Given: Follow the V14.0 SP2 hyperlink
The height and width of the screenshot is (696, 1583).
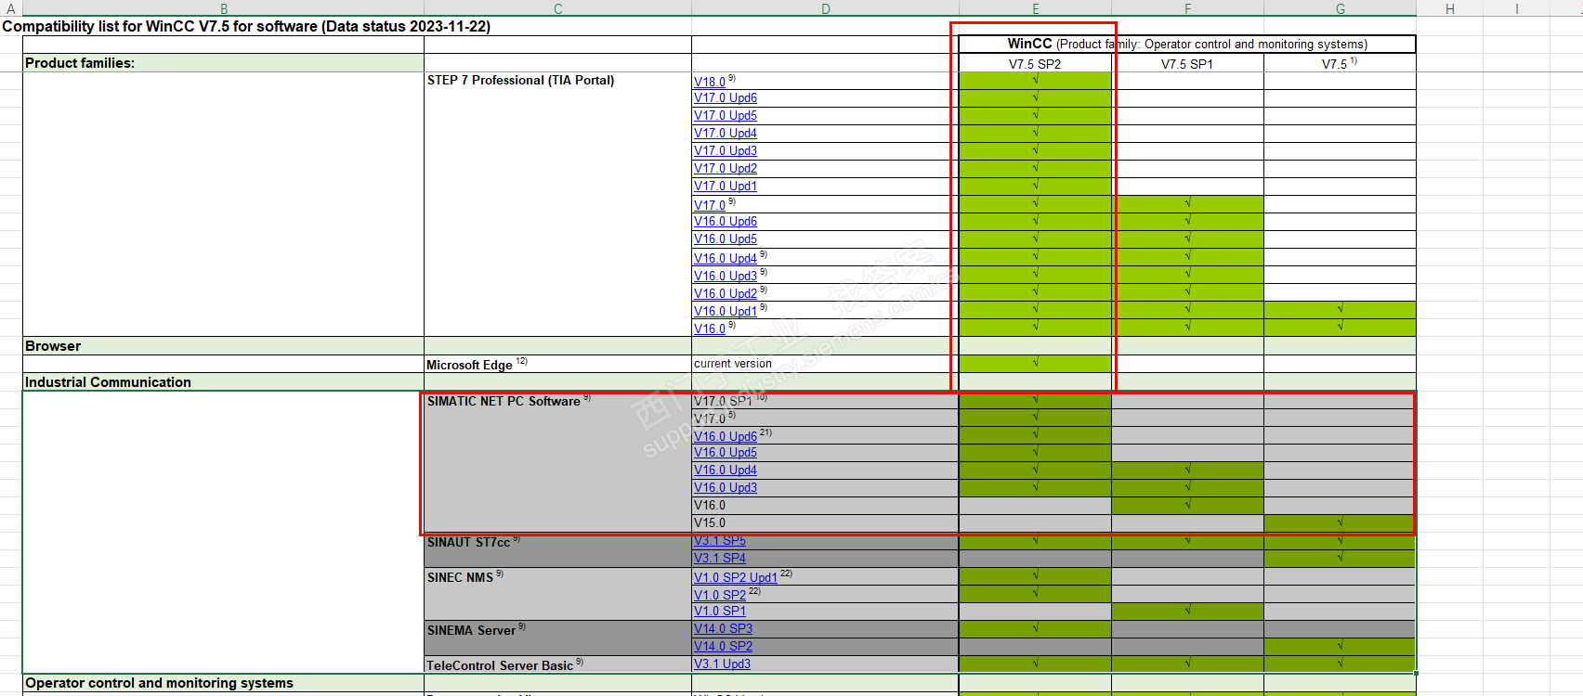Looking at the screenshot, I should coord(724,646).
